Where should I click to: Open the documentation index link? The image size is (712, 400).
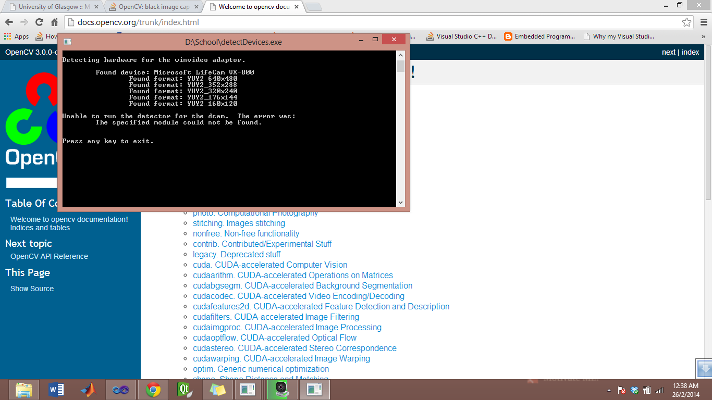pyautogui.click(x=691, y=52)
